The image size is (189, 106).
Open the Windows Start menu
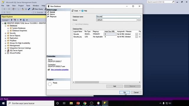coord(3,103)
